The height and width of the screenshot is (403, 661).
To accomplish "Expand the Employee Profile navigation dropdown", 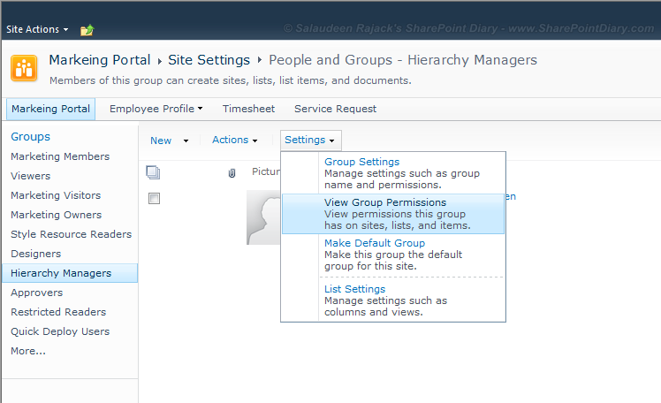I will (156, 109).
